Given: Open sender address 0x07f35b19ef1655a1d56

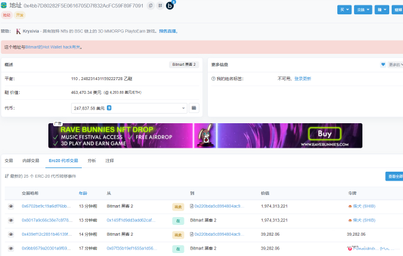Looking at the screenshot, I should pyautogui.click(x=132, y=248).
